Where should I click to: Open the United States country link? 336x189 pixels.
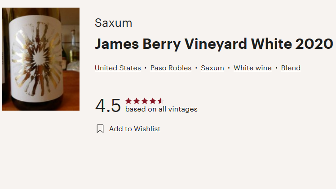coord(118,68)
